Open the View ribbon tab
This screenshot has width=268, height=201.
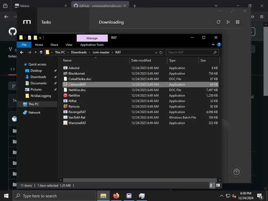tap(69, 45)
